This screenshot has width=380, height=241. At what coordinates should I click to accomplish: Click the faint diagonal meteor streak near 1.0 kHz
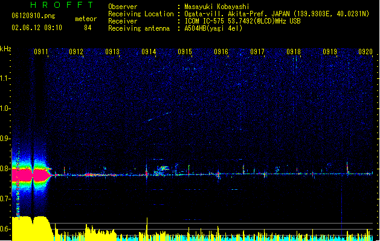[x=159, y=116]
